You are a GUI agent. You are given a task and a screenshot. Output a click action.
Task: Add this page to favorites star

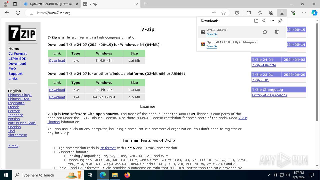pos(223,13)
